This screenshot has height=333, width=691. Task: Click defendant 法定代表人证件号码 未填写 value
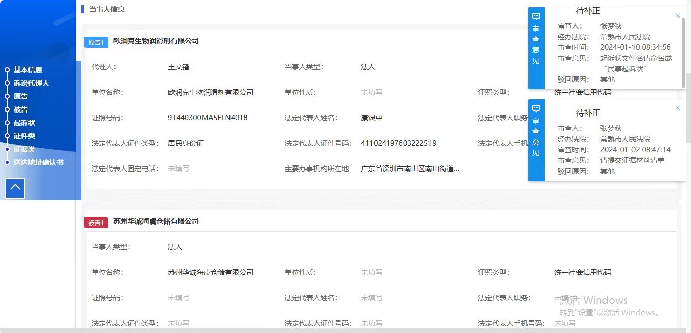(x=372, y=323)
